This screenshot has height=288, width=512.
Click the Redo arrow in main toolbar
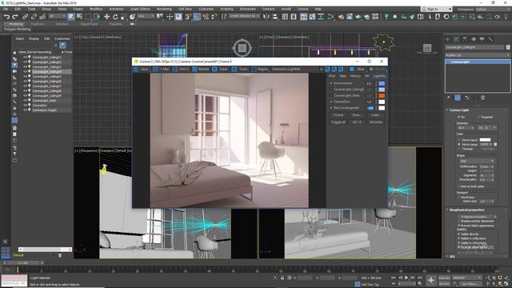(15, 17)
